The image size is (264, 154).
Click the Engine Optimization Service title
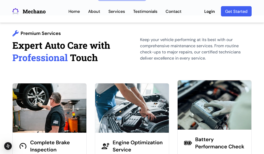tap(138, 146)
